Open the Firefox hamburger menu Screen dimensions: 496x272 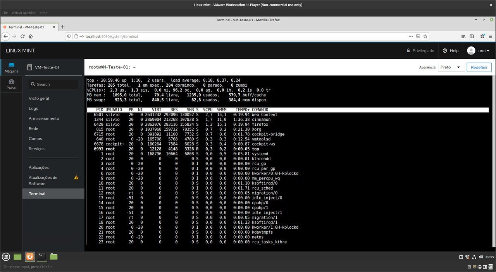tap(491, 36)
